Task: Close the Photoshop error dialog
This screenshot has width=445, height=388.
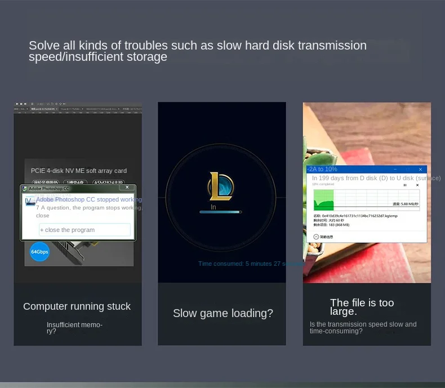Action: pyautogui.click(x=127, y=188)
